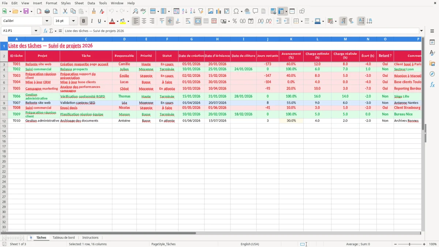The image size is (439, 247).
Task: Click the Print icon
Action: click(47, 11)
